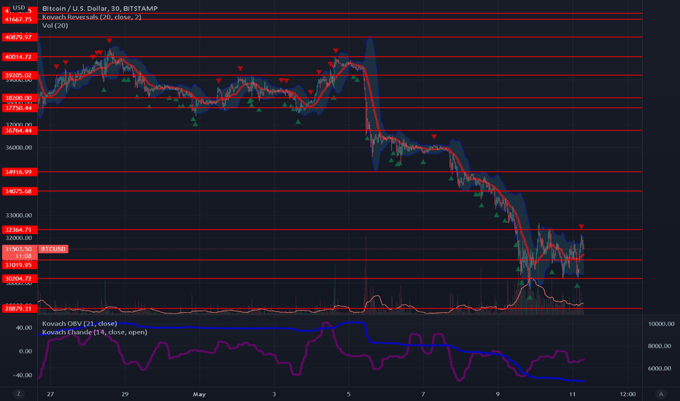Image resolution: width=680 pixels, height=401 pixels.
Task: Click the 8000.00 OBV scale value
Action: coord(661,346)
